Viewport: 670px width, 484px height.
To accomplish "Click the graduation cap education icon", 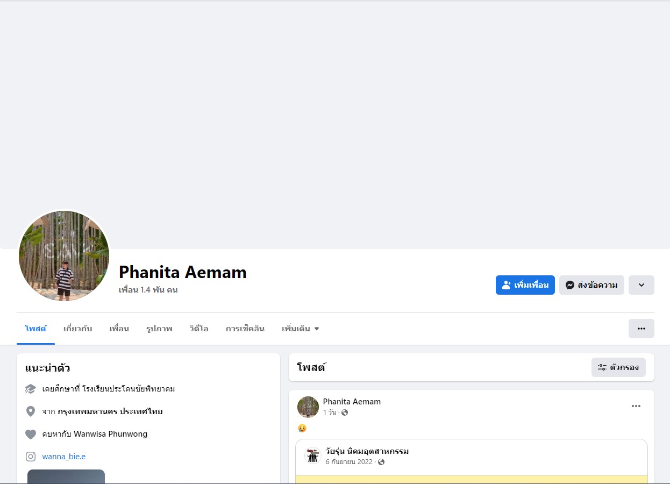I will [x=31, y=389].
